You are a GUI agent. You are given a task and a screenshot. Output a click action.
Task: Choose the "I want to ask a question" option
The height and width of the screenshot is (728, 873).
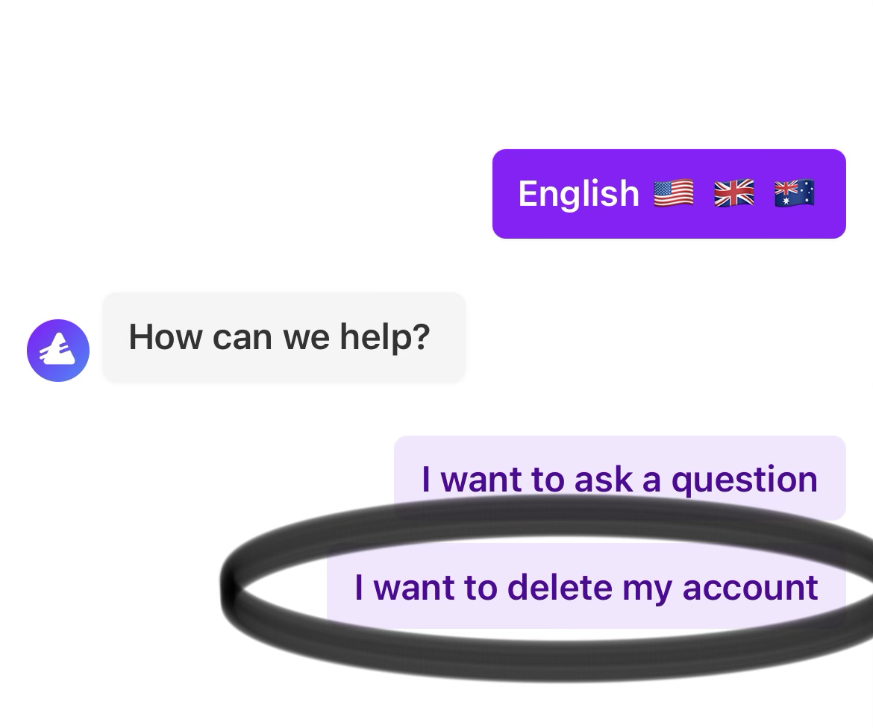pyautogui.click(x=619, y=478)
